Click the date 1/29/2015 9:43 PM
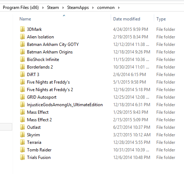 pos(130,112)
